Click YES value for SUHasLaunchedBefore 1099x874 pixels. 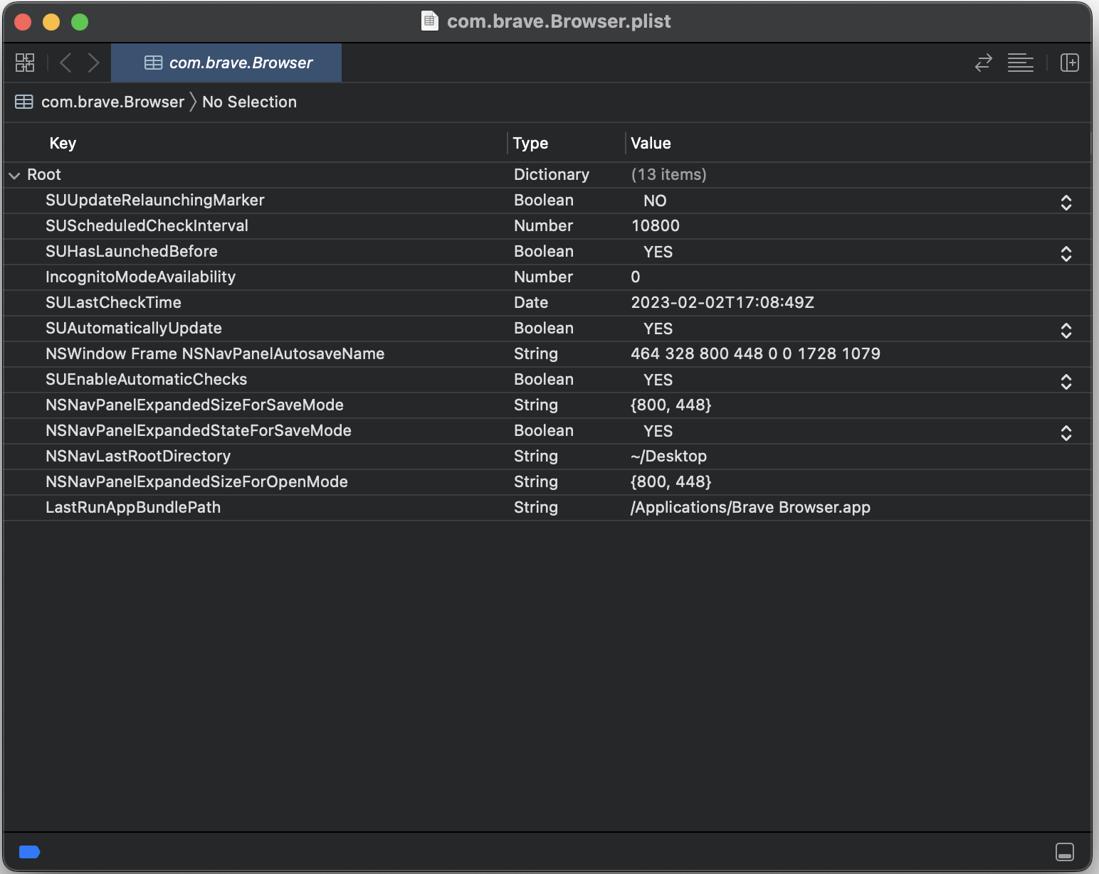(x=658, y=252)
